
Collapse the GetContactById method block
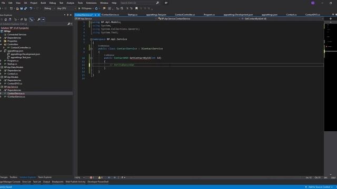click(x=91, y=58)
